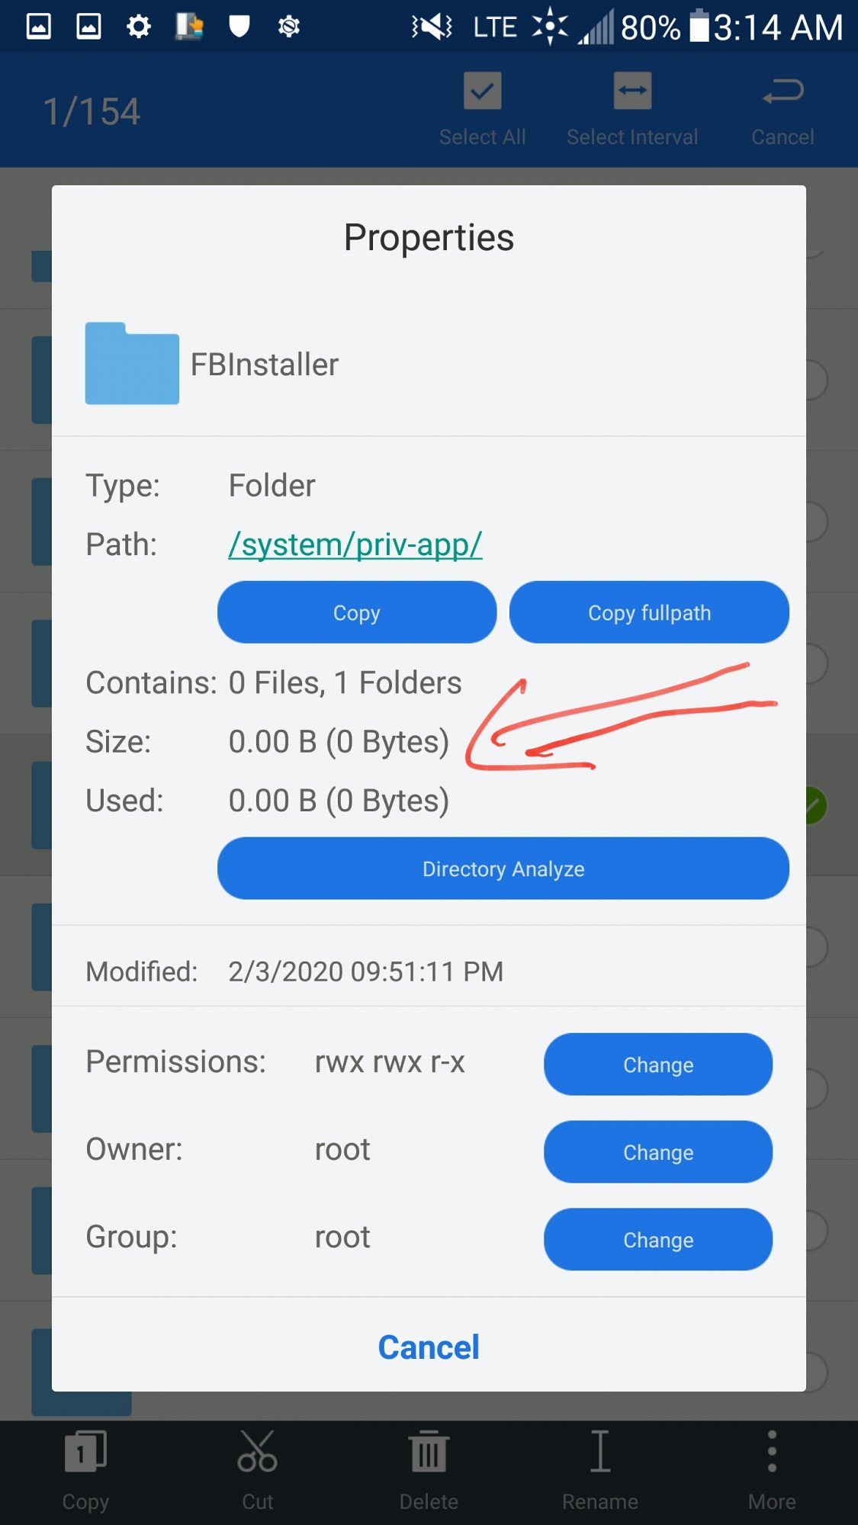
Task: Dismiss Properties dialog with Cancel
Action: coord(429,1347)
